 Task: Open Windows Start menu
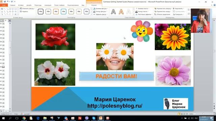tap(3, 118)
